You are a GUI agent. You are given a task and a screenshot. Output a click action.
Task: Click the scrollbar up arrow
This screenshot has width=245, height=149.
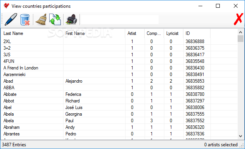pos(240,32)
